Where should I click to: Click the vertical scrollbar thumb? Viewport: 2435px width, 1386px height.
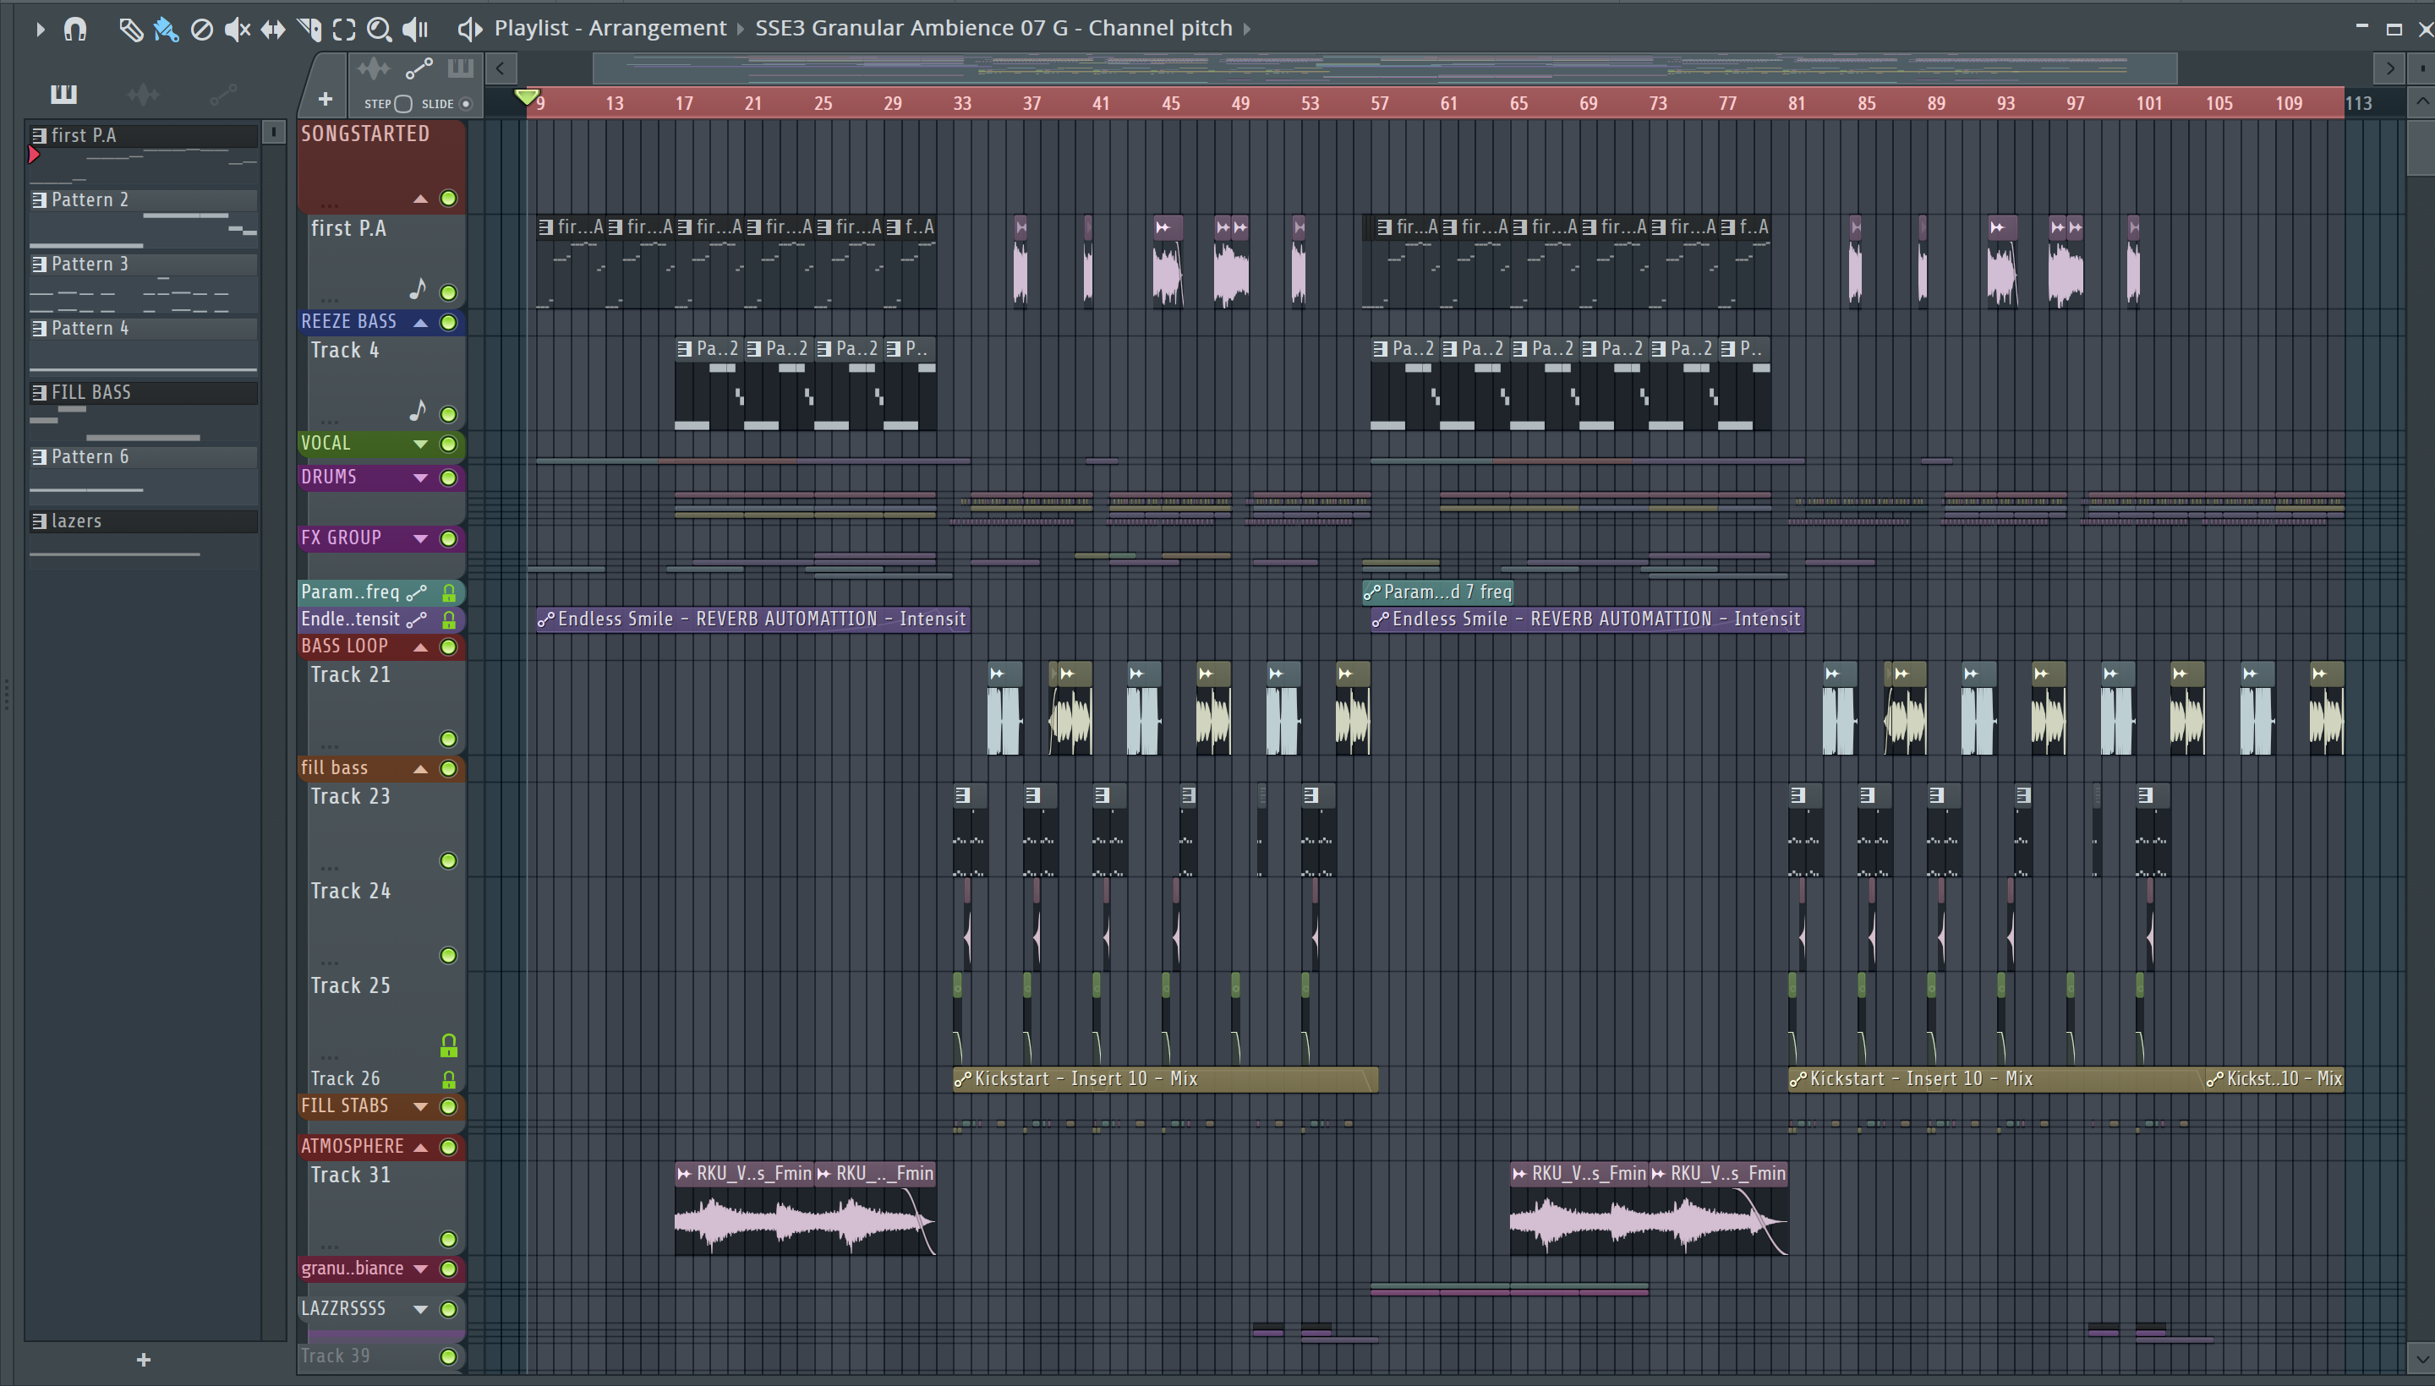pyautogui.click(x=2421, y=146)
